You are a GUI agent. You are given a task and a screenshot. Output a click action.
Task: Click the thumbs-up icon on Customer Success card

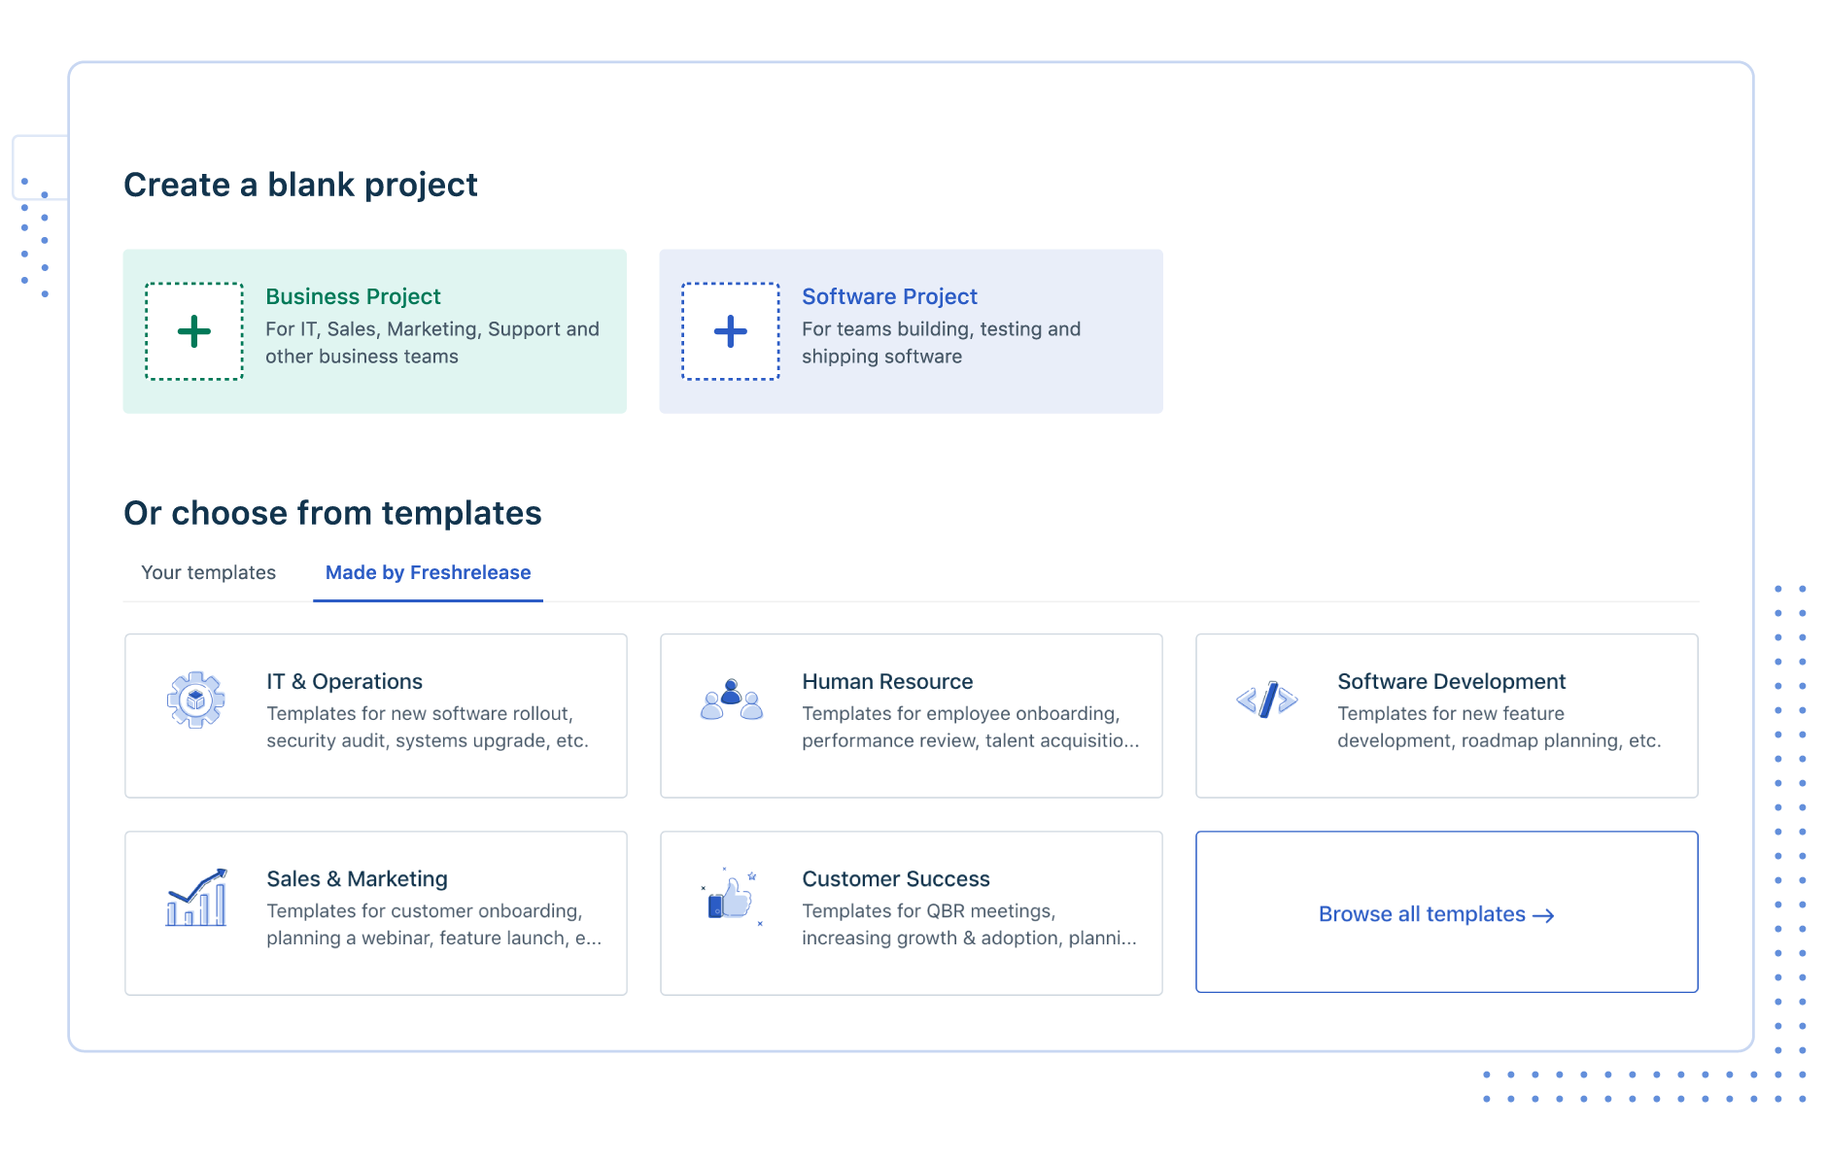732,896
